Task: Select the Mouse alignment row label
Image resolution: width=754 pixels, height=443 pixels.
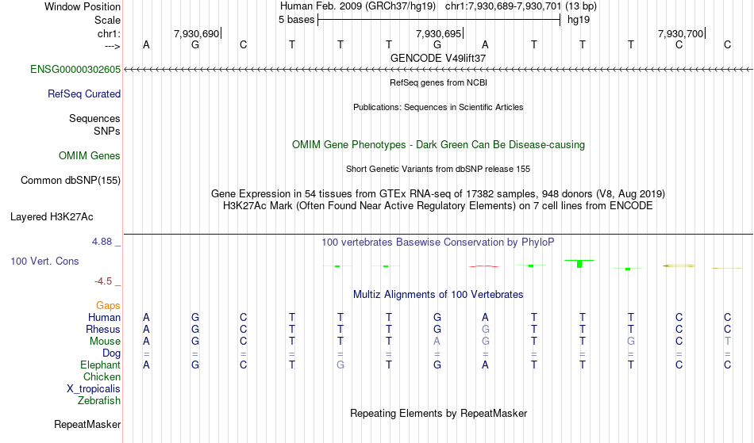Action: tap(105, 342)
